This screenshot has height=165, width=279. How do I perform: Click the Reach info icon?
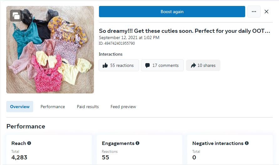(29, 143)
